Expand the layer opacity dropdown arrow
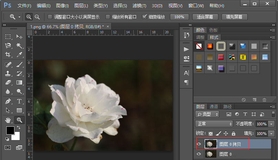 click(272, 124)
